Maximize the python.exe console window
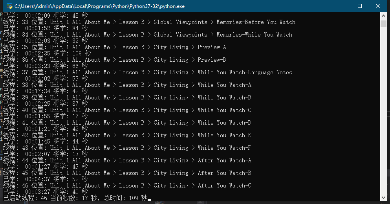Image resolution: width=390 pixels, height=204 pixels. tap(360, 6)
